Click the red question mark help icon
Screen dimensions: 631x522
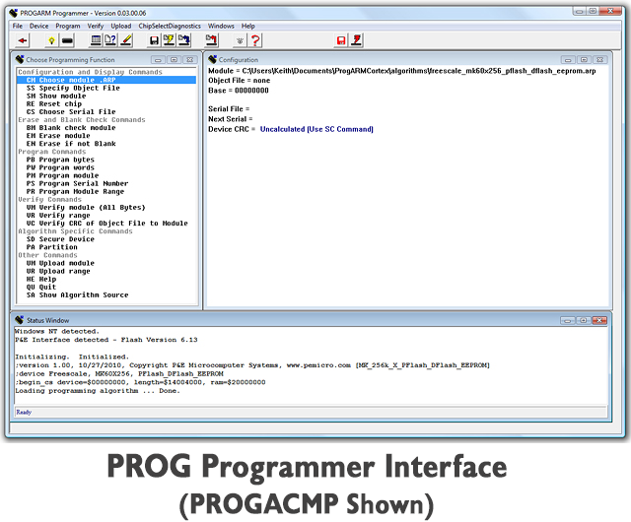[x=255, y=40]
